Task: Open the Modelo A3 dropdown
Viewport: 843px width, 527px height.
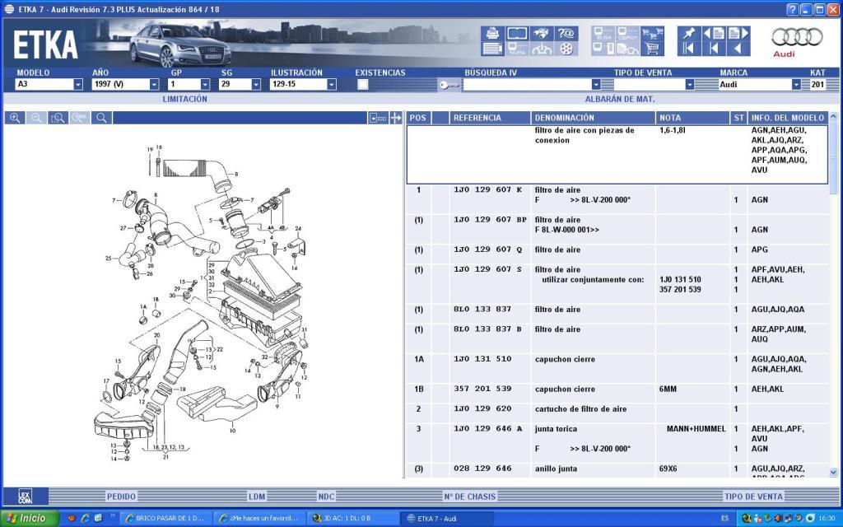Action: pyautogui.click(x=78, y=85)
